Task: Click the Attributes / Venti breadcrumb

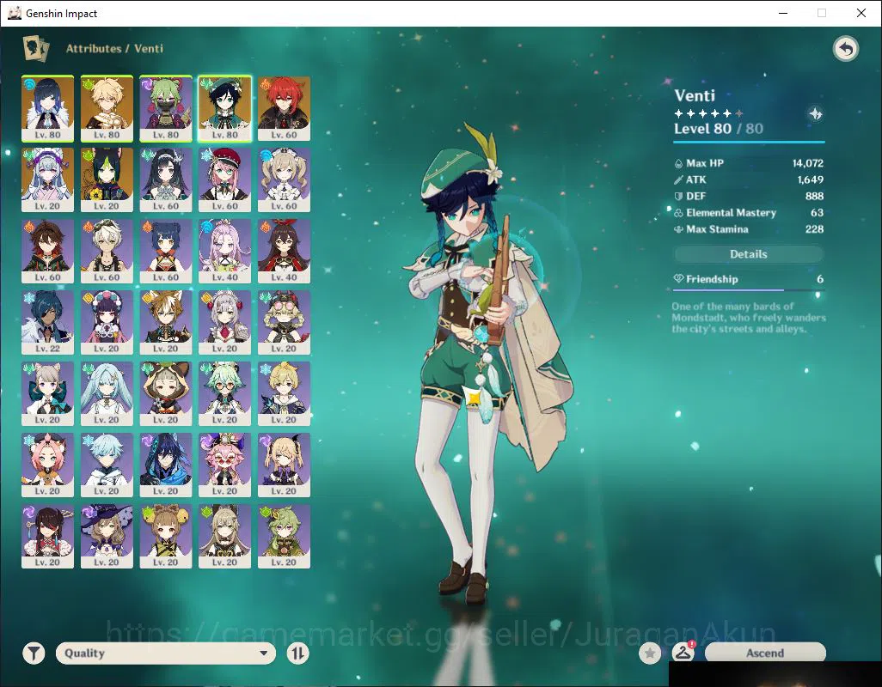Action: [114, 48]
